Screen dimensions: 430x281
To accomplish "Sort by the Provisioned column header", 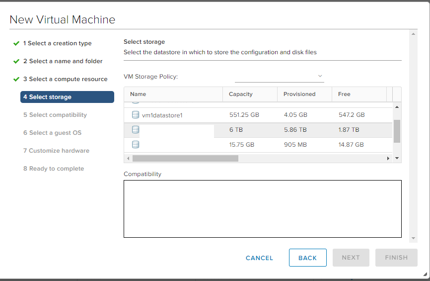I will pos(304,94).
